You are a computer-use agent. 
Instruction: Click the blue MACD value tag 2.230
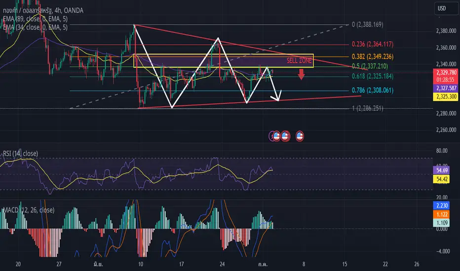pos(442,205)
